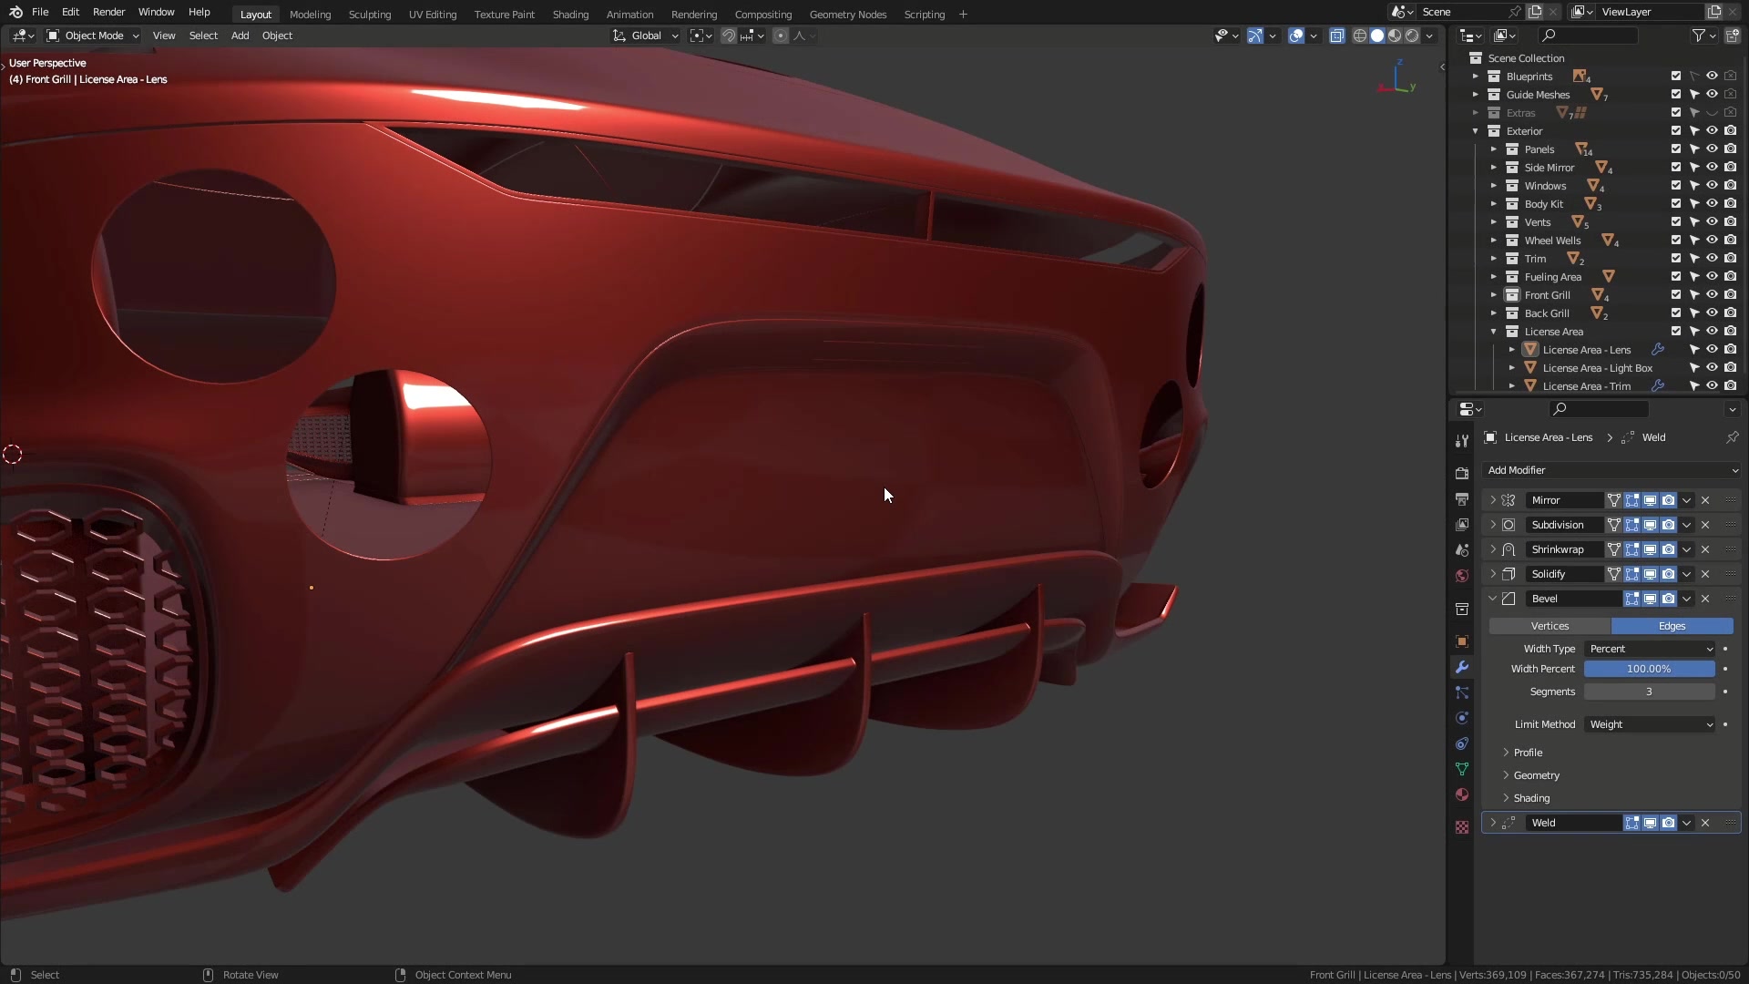
Task: Pin the properties editor context
Action: point(1732,437)
